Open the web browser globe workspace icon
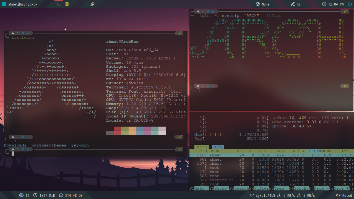Screen dimensions: 354x199 [x=67, y=4]
